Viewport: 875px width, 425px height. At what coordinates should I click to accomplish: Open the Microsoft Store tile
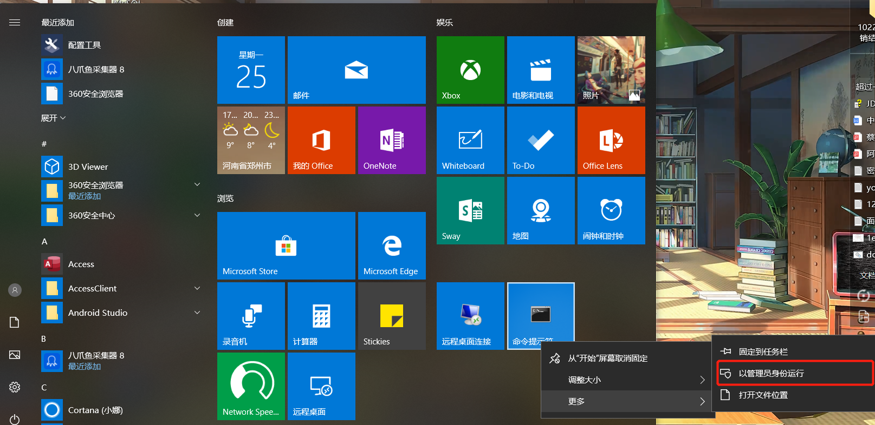[286, 245]
